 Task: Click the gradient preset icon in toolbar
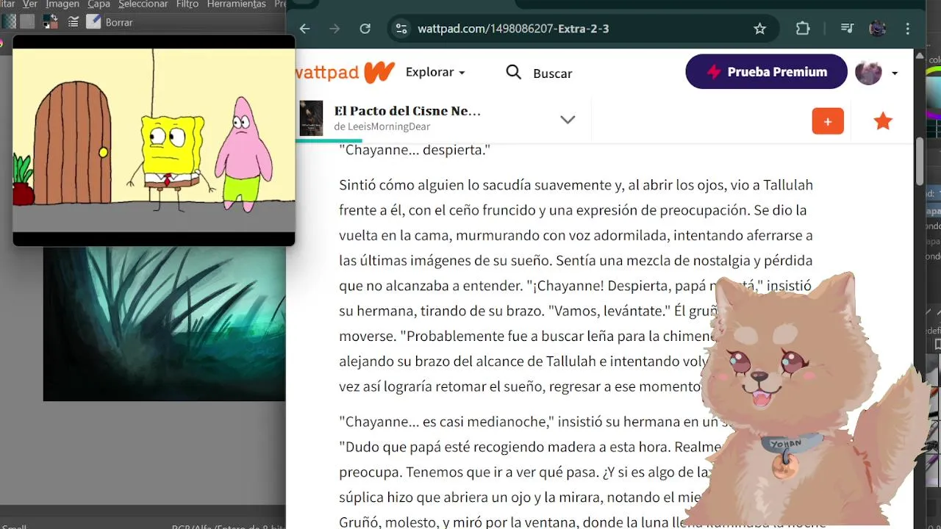[x=9, y=22]
